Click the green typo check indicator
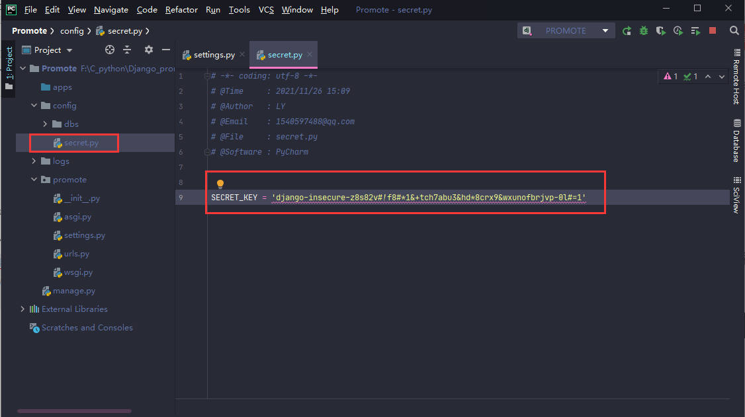This screenshot has width=745, height=417. click(x=690, y=77)
